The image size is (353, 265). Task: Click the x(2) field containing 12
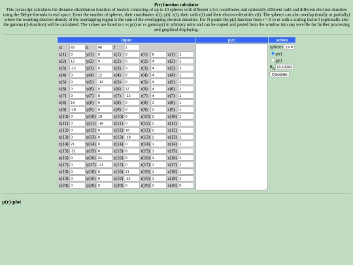pos(77,62)
